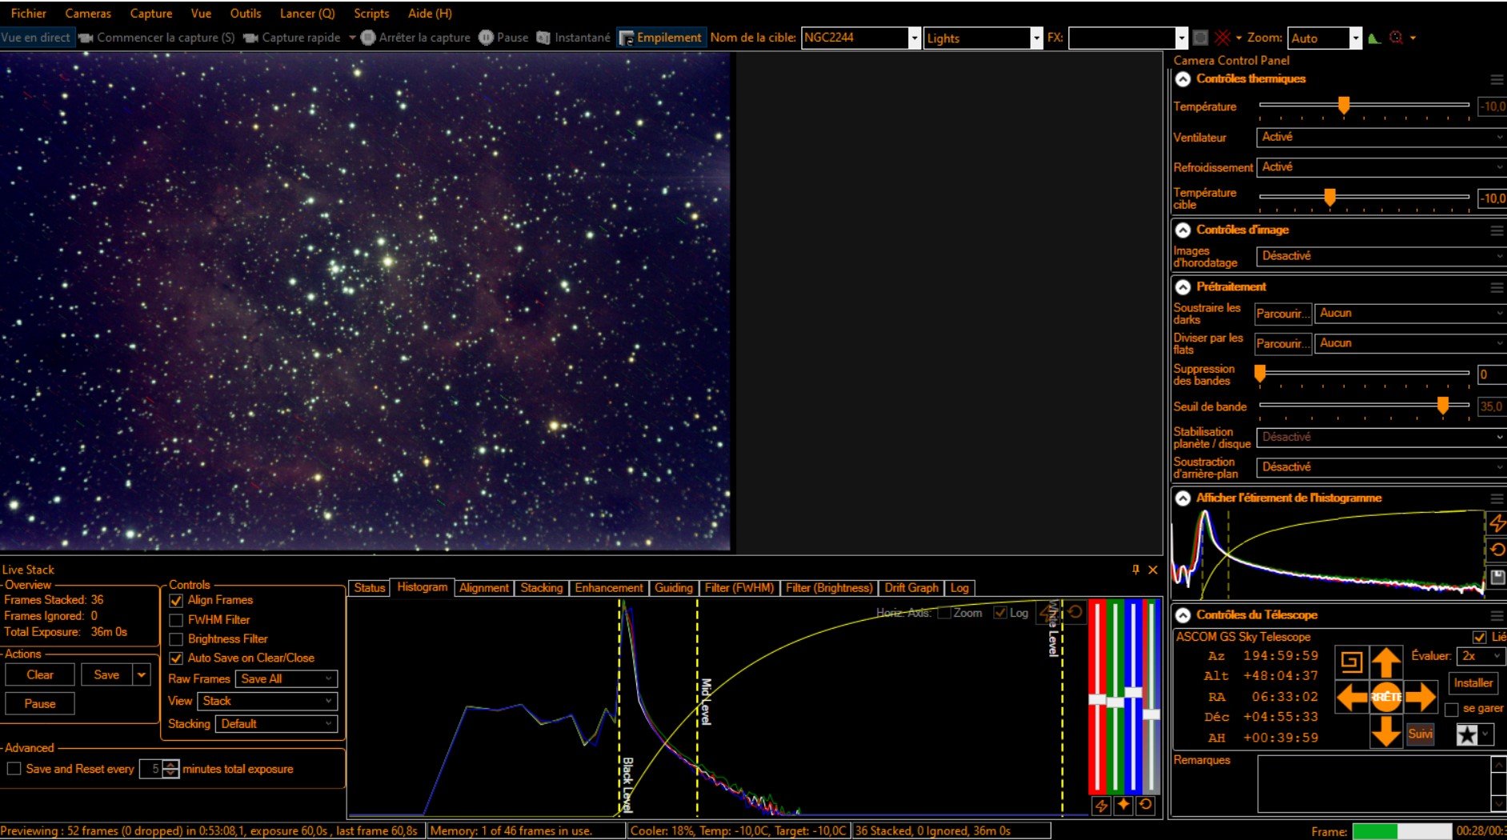The width and height of the screenshot is (1507, 840).
Task: Open the Nom de la cible NGC2244 dropdown
Action: coord(914,38)
